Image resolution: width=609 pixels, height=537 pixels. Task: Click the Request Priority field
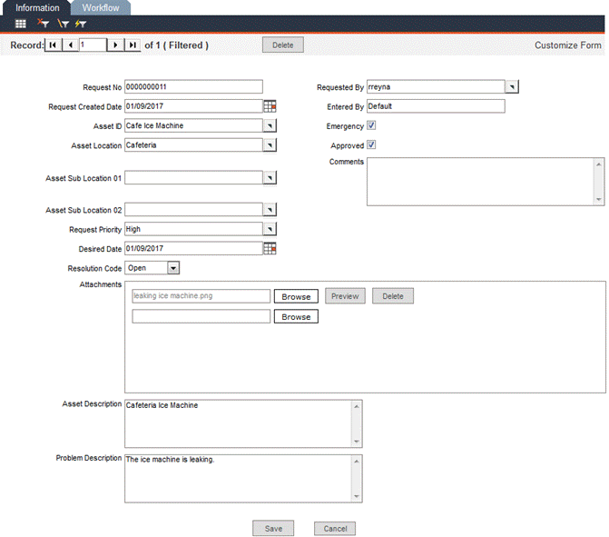(193, 229)
